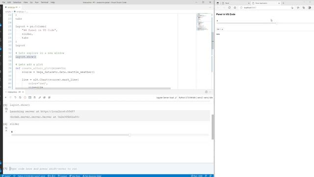The height and width of the screenshot is (177, 314).
Task: Click the collapse all cells icon
Action: pyautogui.click(x=49, y=97)
